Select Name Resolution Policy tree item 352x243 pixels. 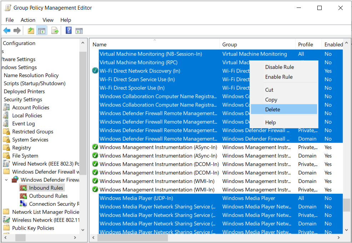(31, 75)
